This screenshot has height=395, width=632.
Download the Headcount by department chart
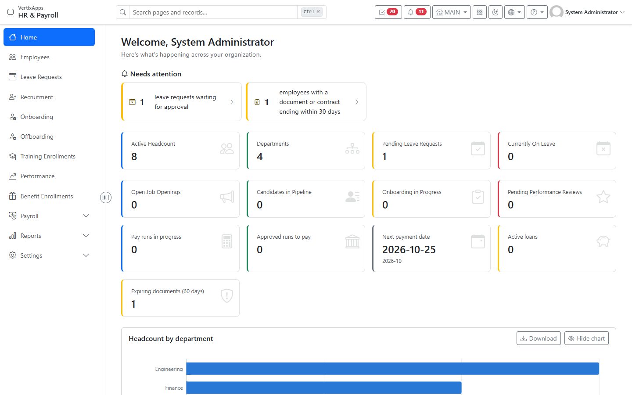click(x=539, y=338)
